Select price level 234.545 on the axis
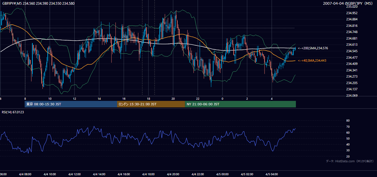 [352, 51]
